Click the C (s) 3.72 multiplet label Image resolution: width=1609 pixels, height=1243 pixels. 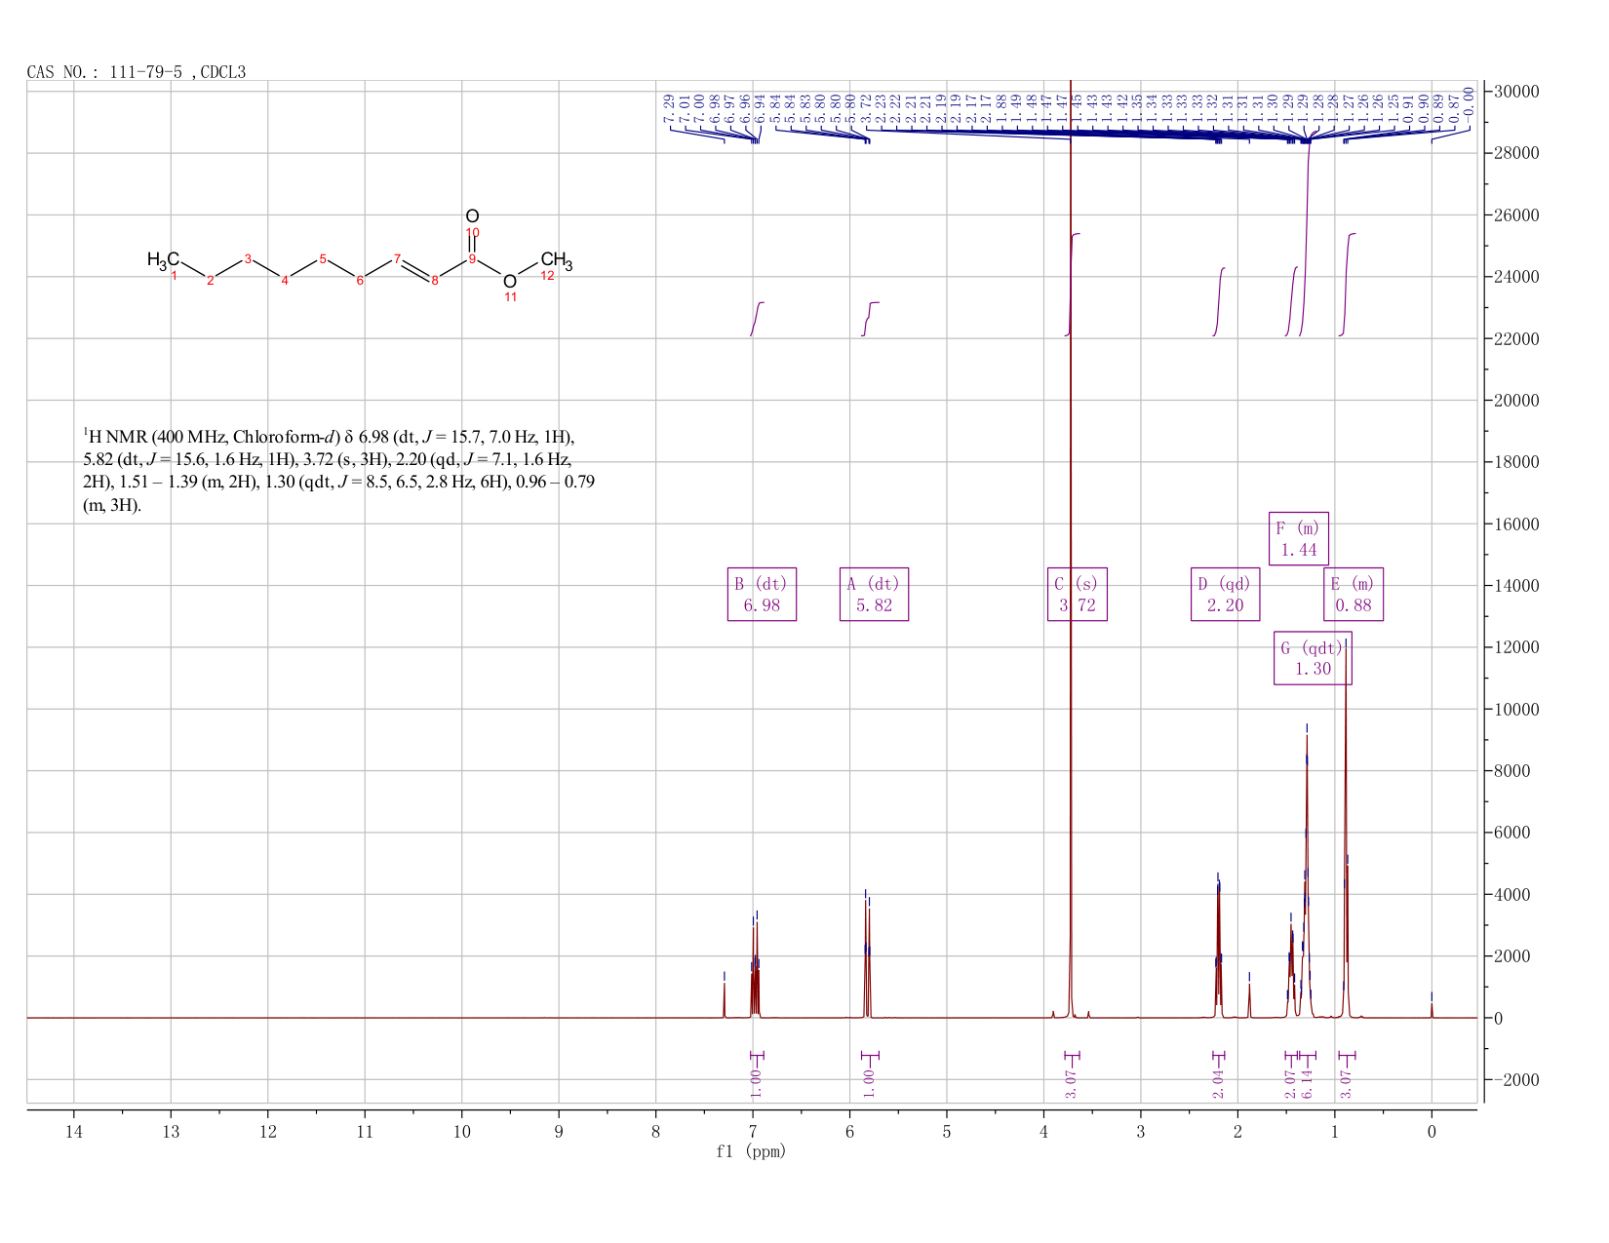tap(1077, 594)
